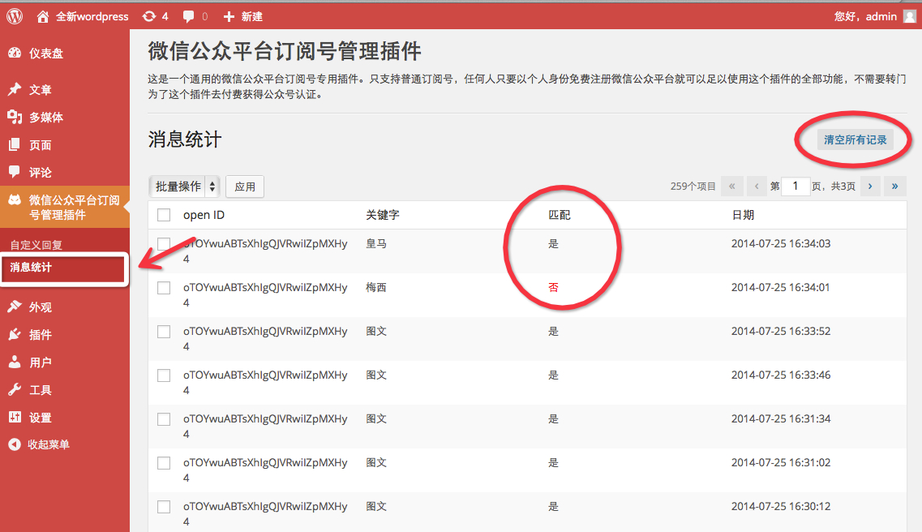Viewport: 922px width, 532px height.
Task: Check the row dated 16:33:46
Action: [164, 375]
